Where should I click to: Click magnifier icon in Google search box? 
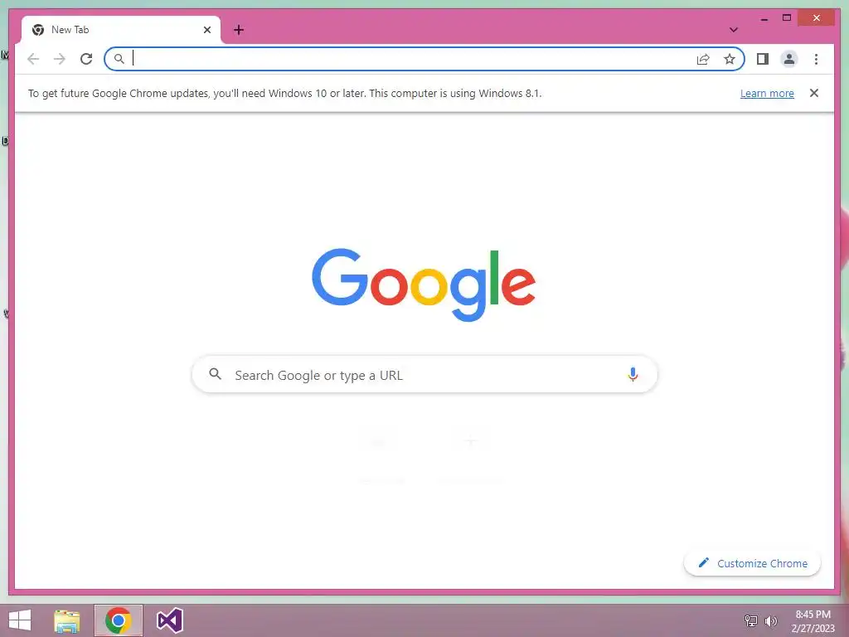tap(215, 374)
